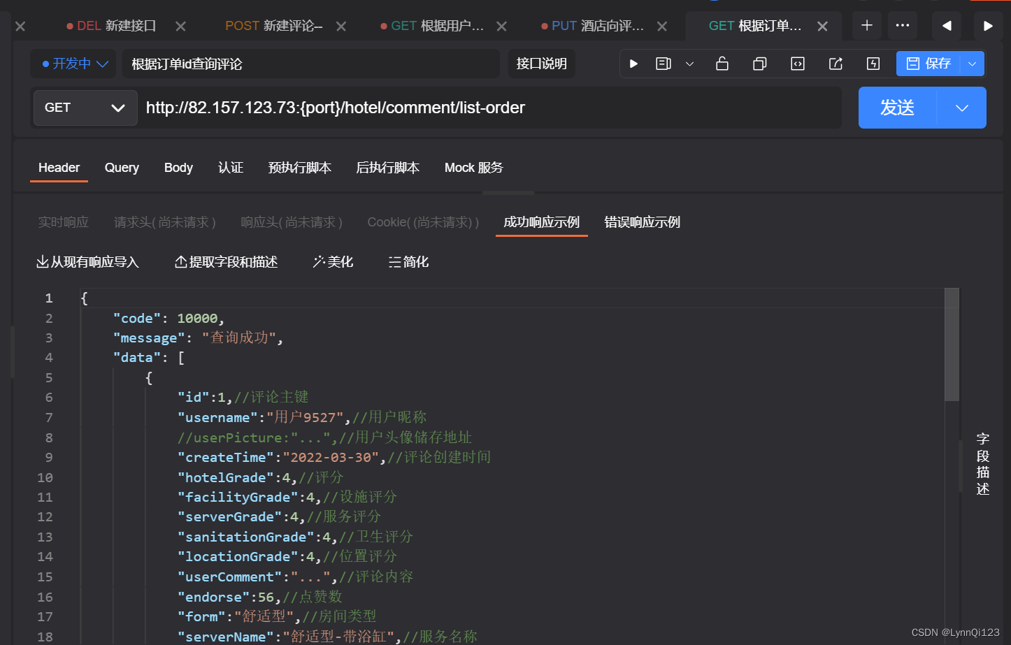Screen dimensions: 1011x645
Task: Open the 预执行脚本 tab
Action: (300, 168)
